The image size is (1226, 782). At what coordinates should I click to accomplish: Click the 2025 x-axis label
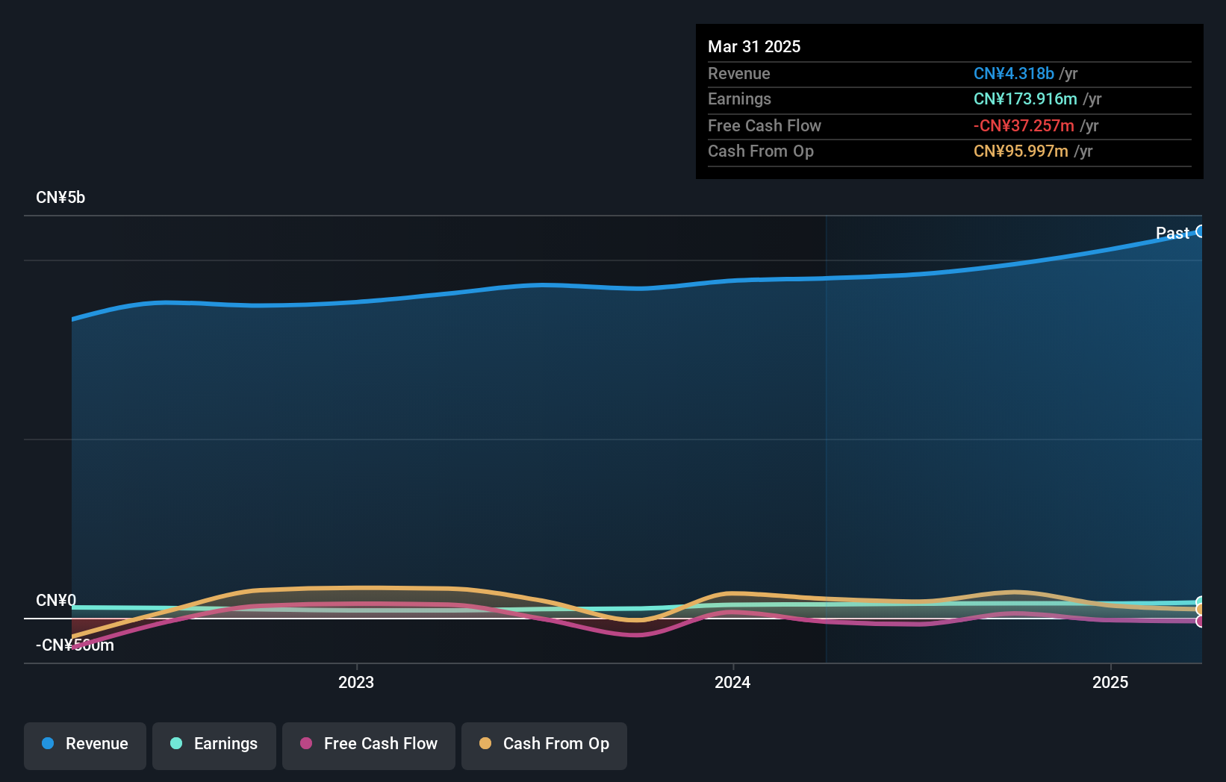click(1110, 682)
